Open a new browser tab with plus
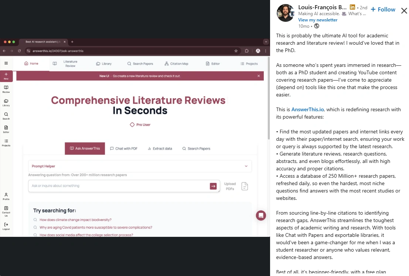Screen dimensions: 409x276 click(x=72, y=42)
